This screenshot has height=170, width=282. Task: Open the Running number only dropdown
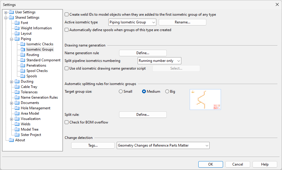tap(159, 61)
